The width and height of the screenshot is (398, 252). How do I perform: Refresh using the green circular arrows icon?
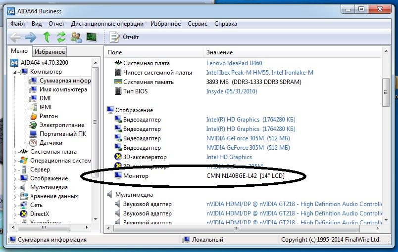coord(61,37)
